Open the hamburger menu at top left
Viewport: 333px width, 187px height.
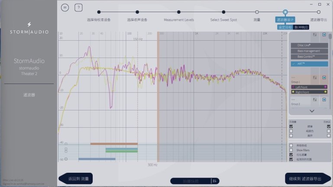[65, 7]
